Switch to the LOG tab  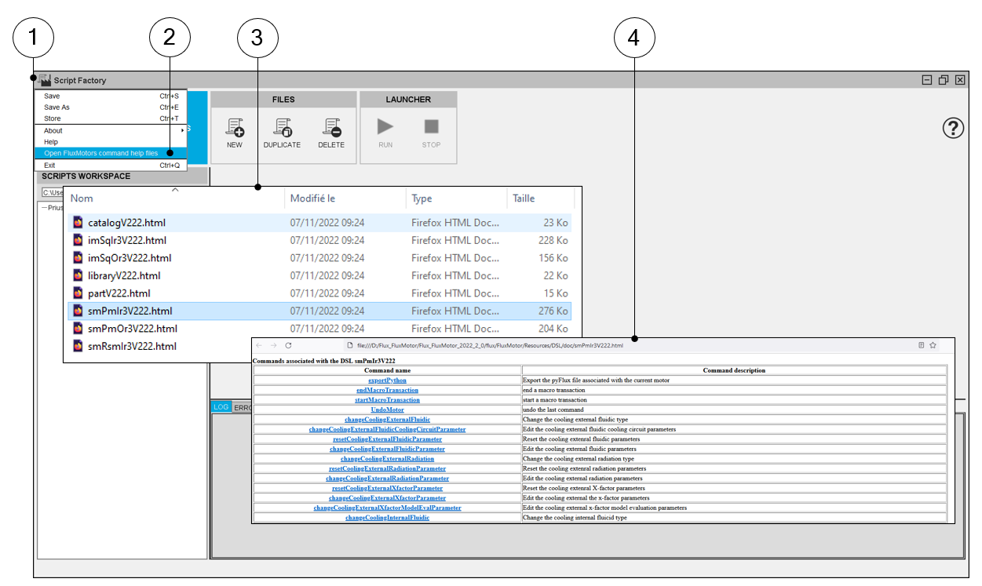(x=221, y=407)
